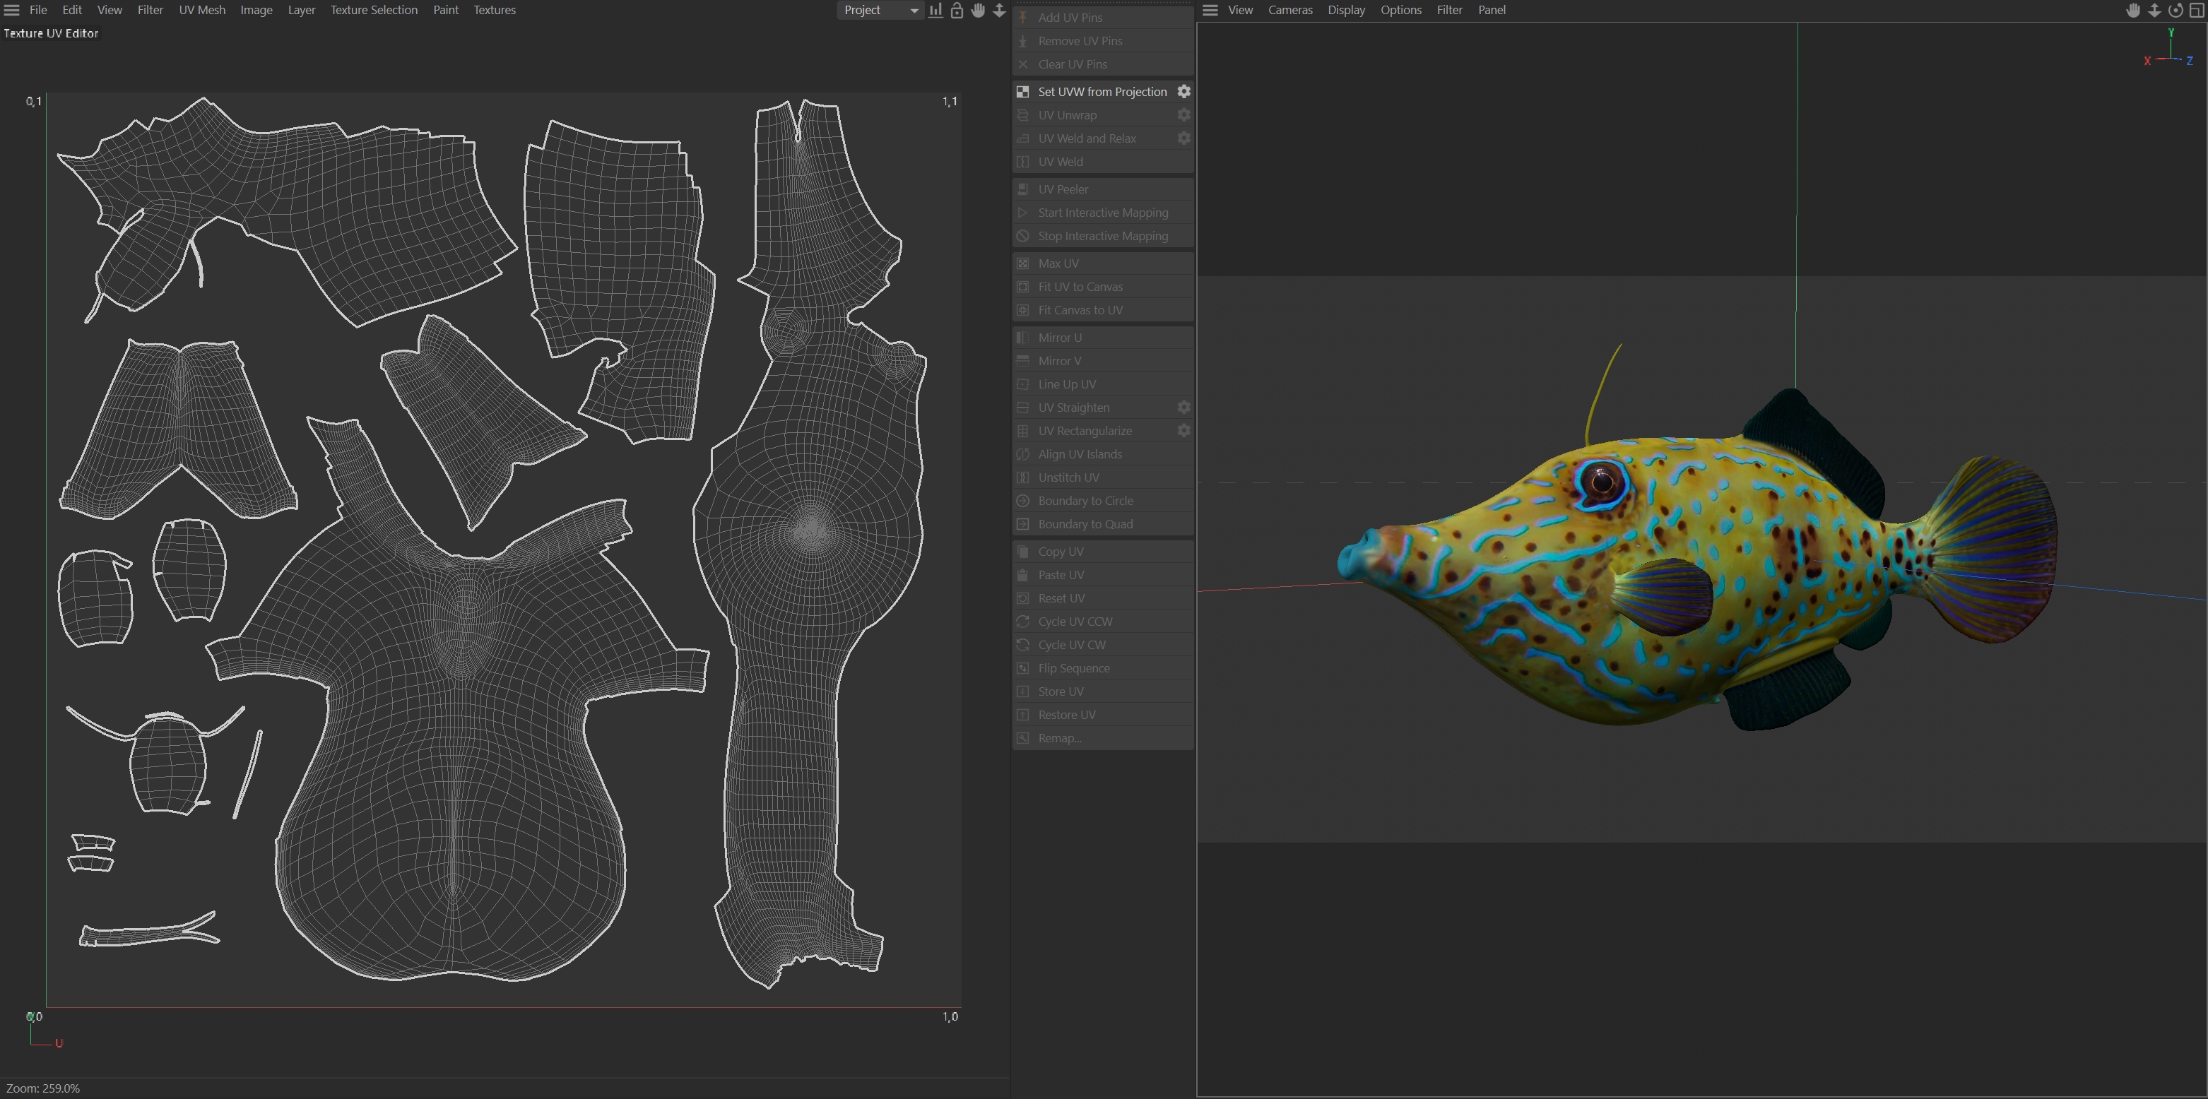Image resolution: width=2208 pixels, height=1099 pixels.
Task: Open the Project dropdown
Action: click(880, 11)
